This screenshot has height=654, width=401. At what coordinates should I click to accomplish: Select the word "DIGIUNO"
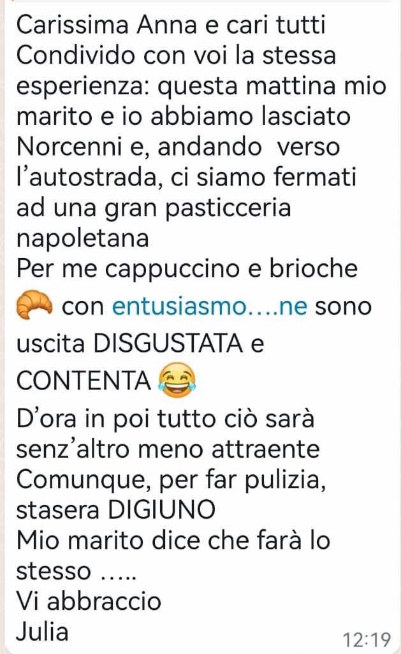(161, 510)
